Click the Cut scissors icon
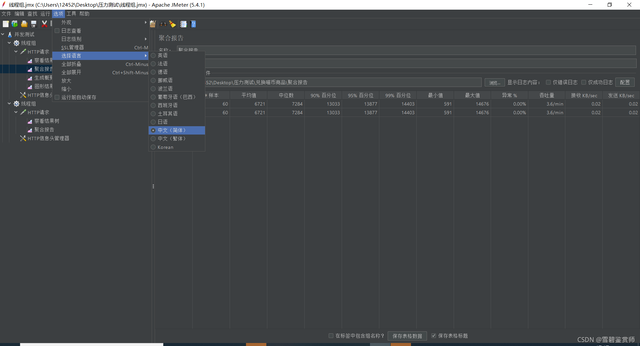The width and height of the screenshot is (640, 346). (44, 24)
